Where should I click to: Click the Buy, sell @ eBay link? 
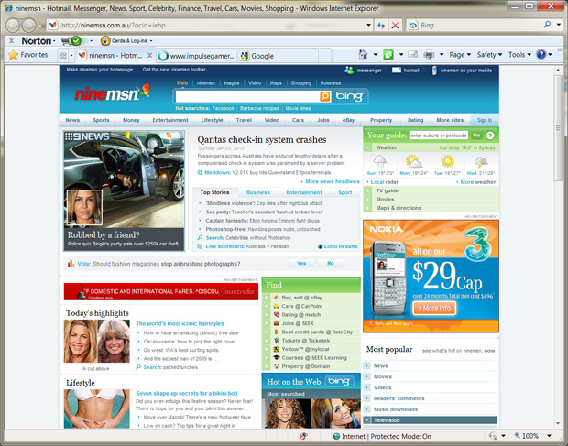302,298
